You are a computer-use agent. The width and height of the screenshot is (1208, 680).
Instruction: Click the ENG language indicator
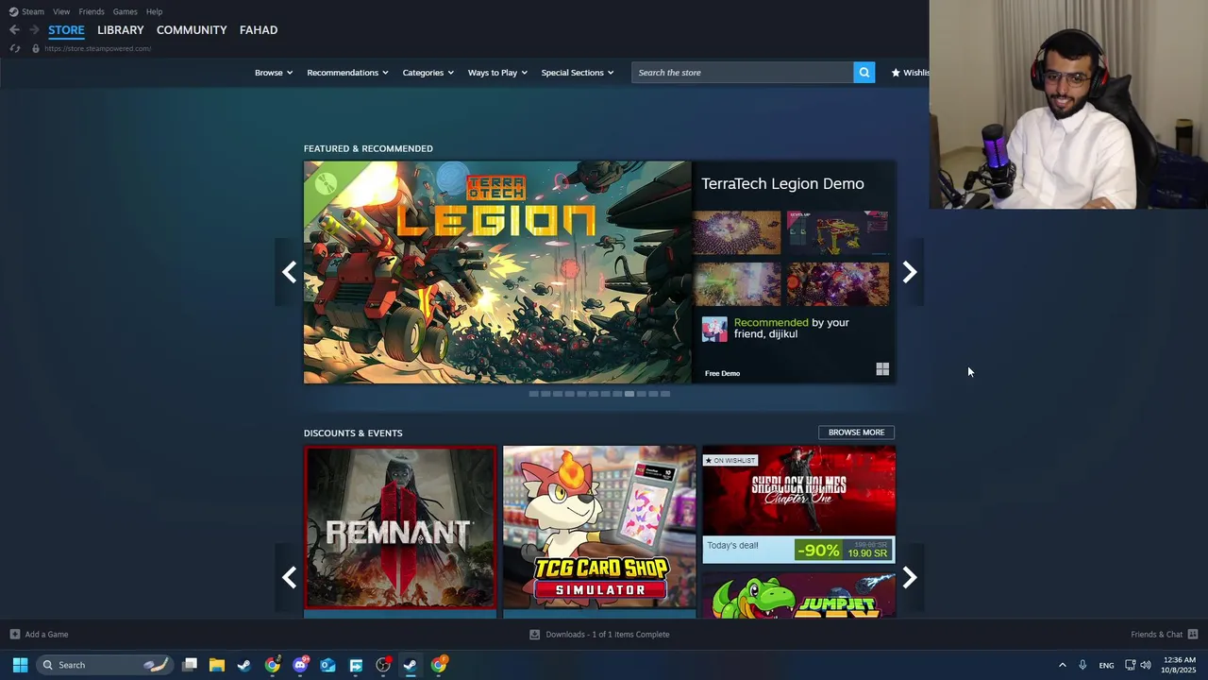[x=1106, y=666]
